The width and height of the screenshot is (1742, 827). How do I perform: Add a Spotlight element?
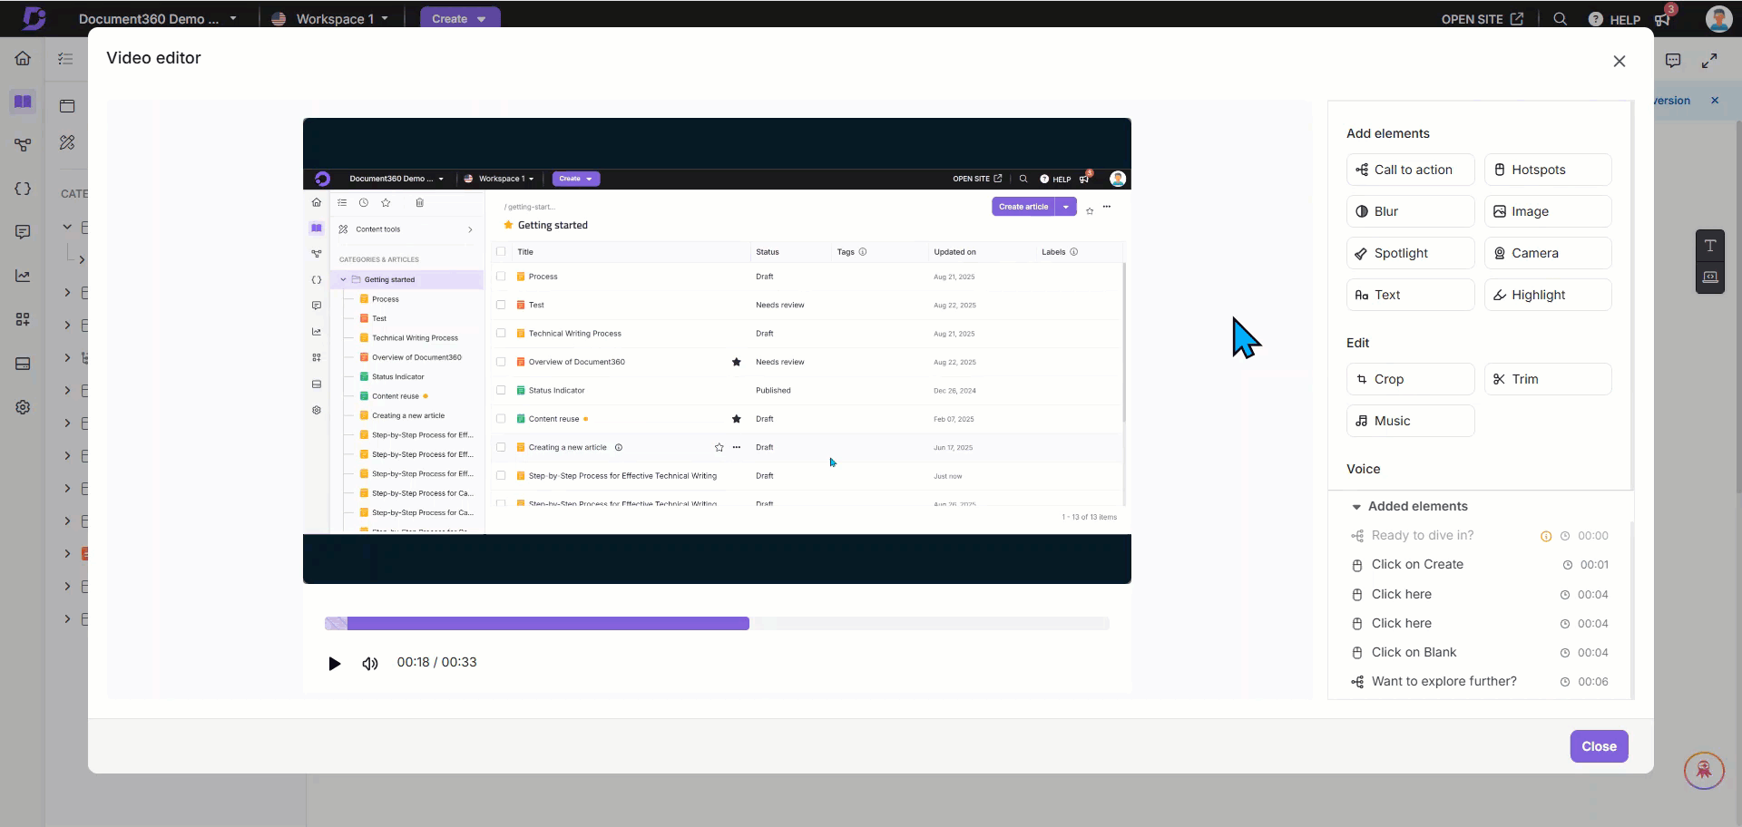[1410, 253]
